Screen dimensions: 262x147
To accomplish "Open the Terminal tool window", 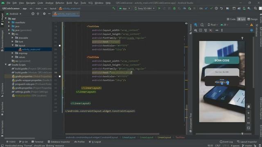I will tap(37, 142).
